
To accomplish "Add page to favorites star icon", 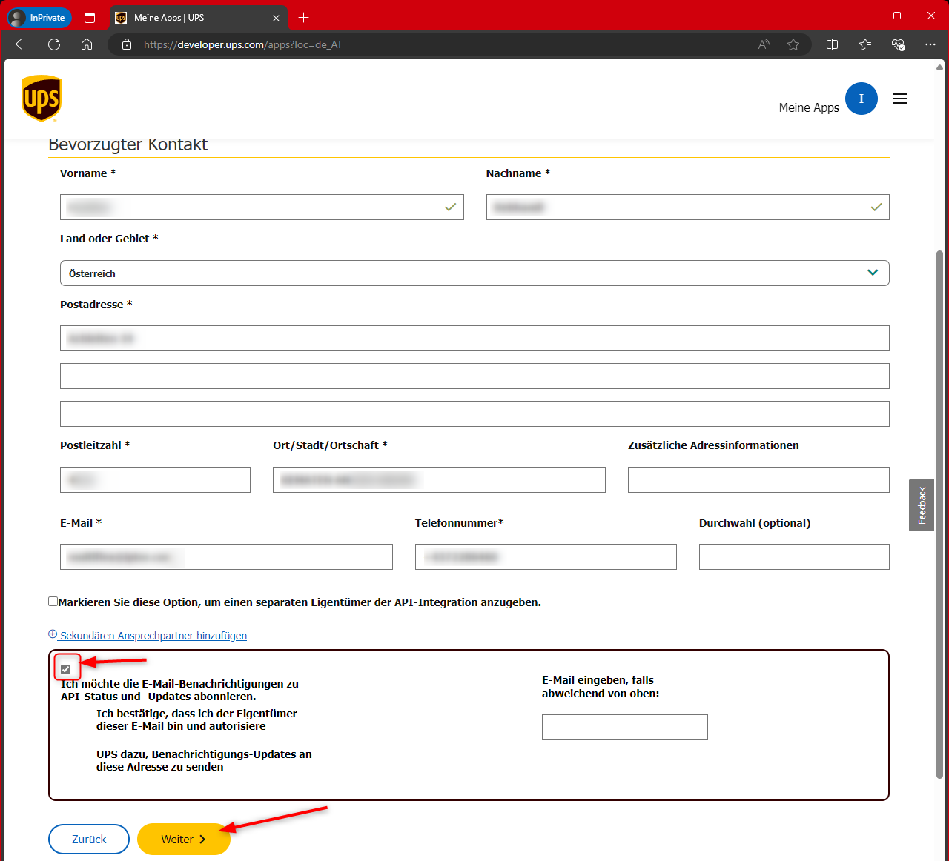I will coord(793,44).
